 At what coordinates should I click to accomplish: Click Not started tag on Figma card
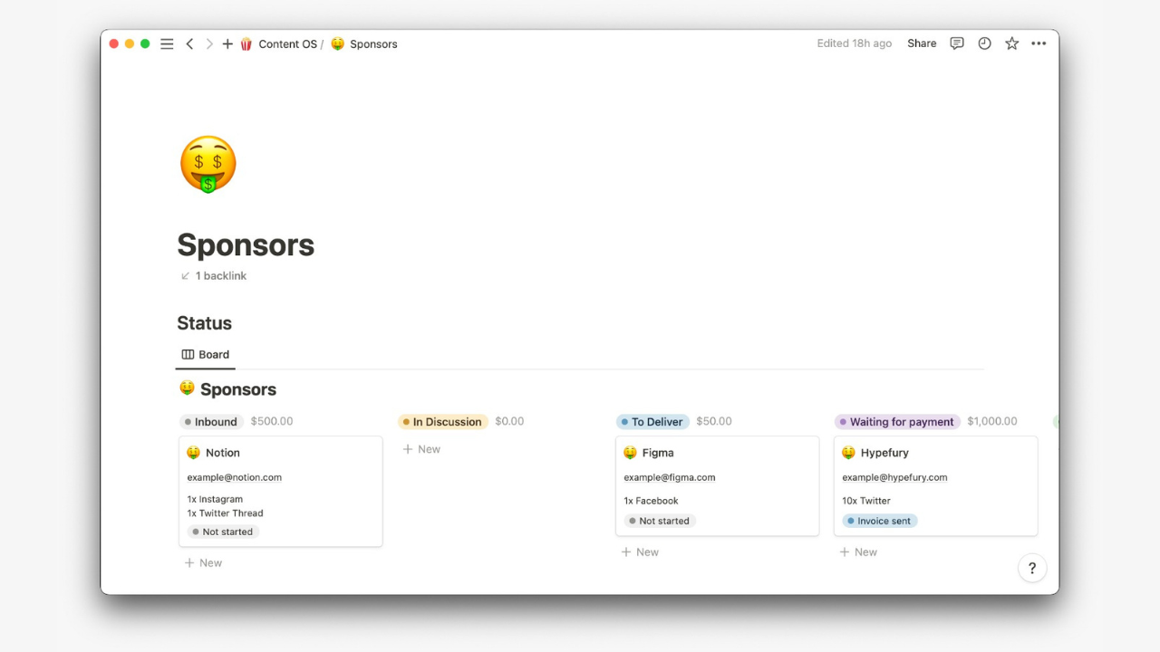660,522
